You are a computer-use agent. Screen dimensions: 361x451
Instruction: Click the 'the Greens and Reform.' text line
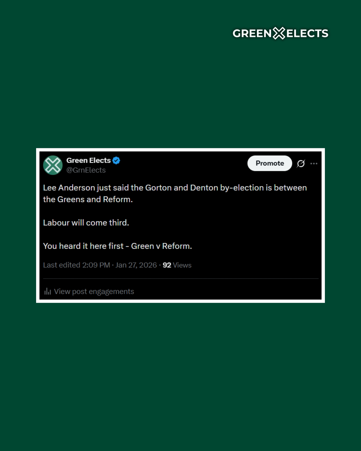click(88, 200)
